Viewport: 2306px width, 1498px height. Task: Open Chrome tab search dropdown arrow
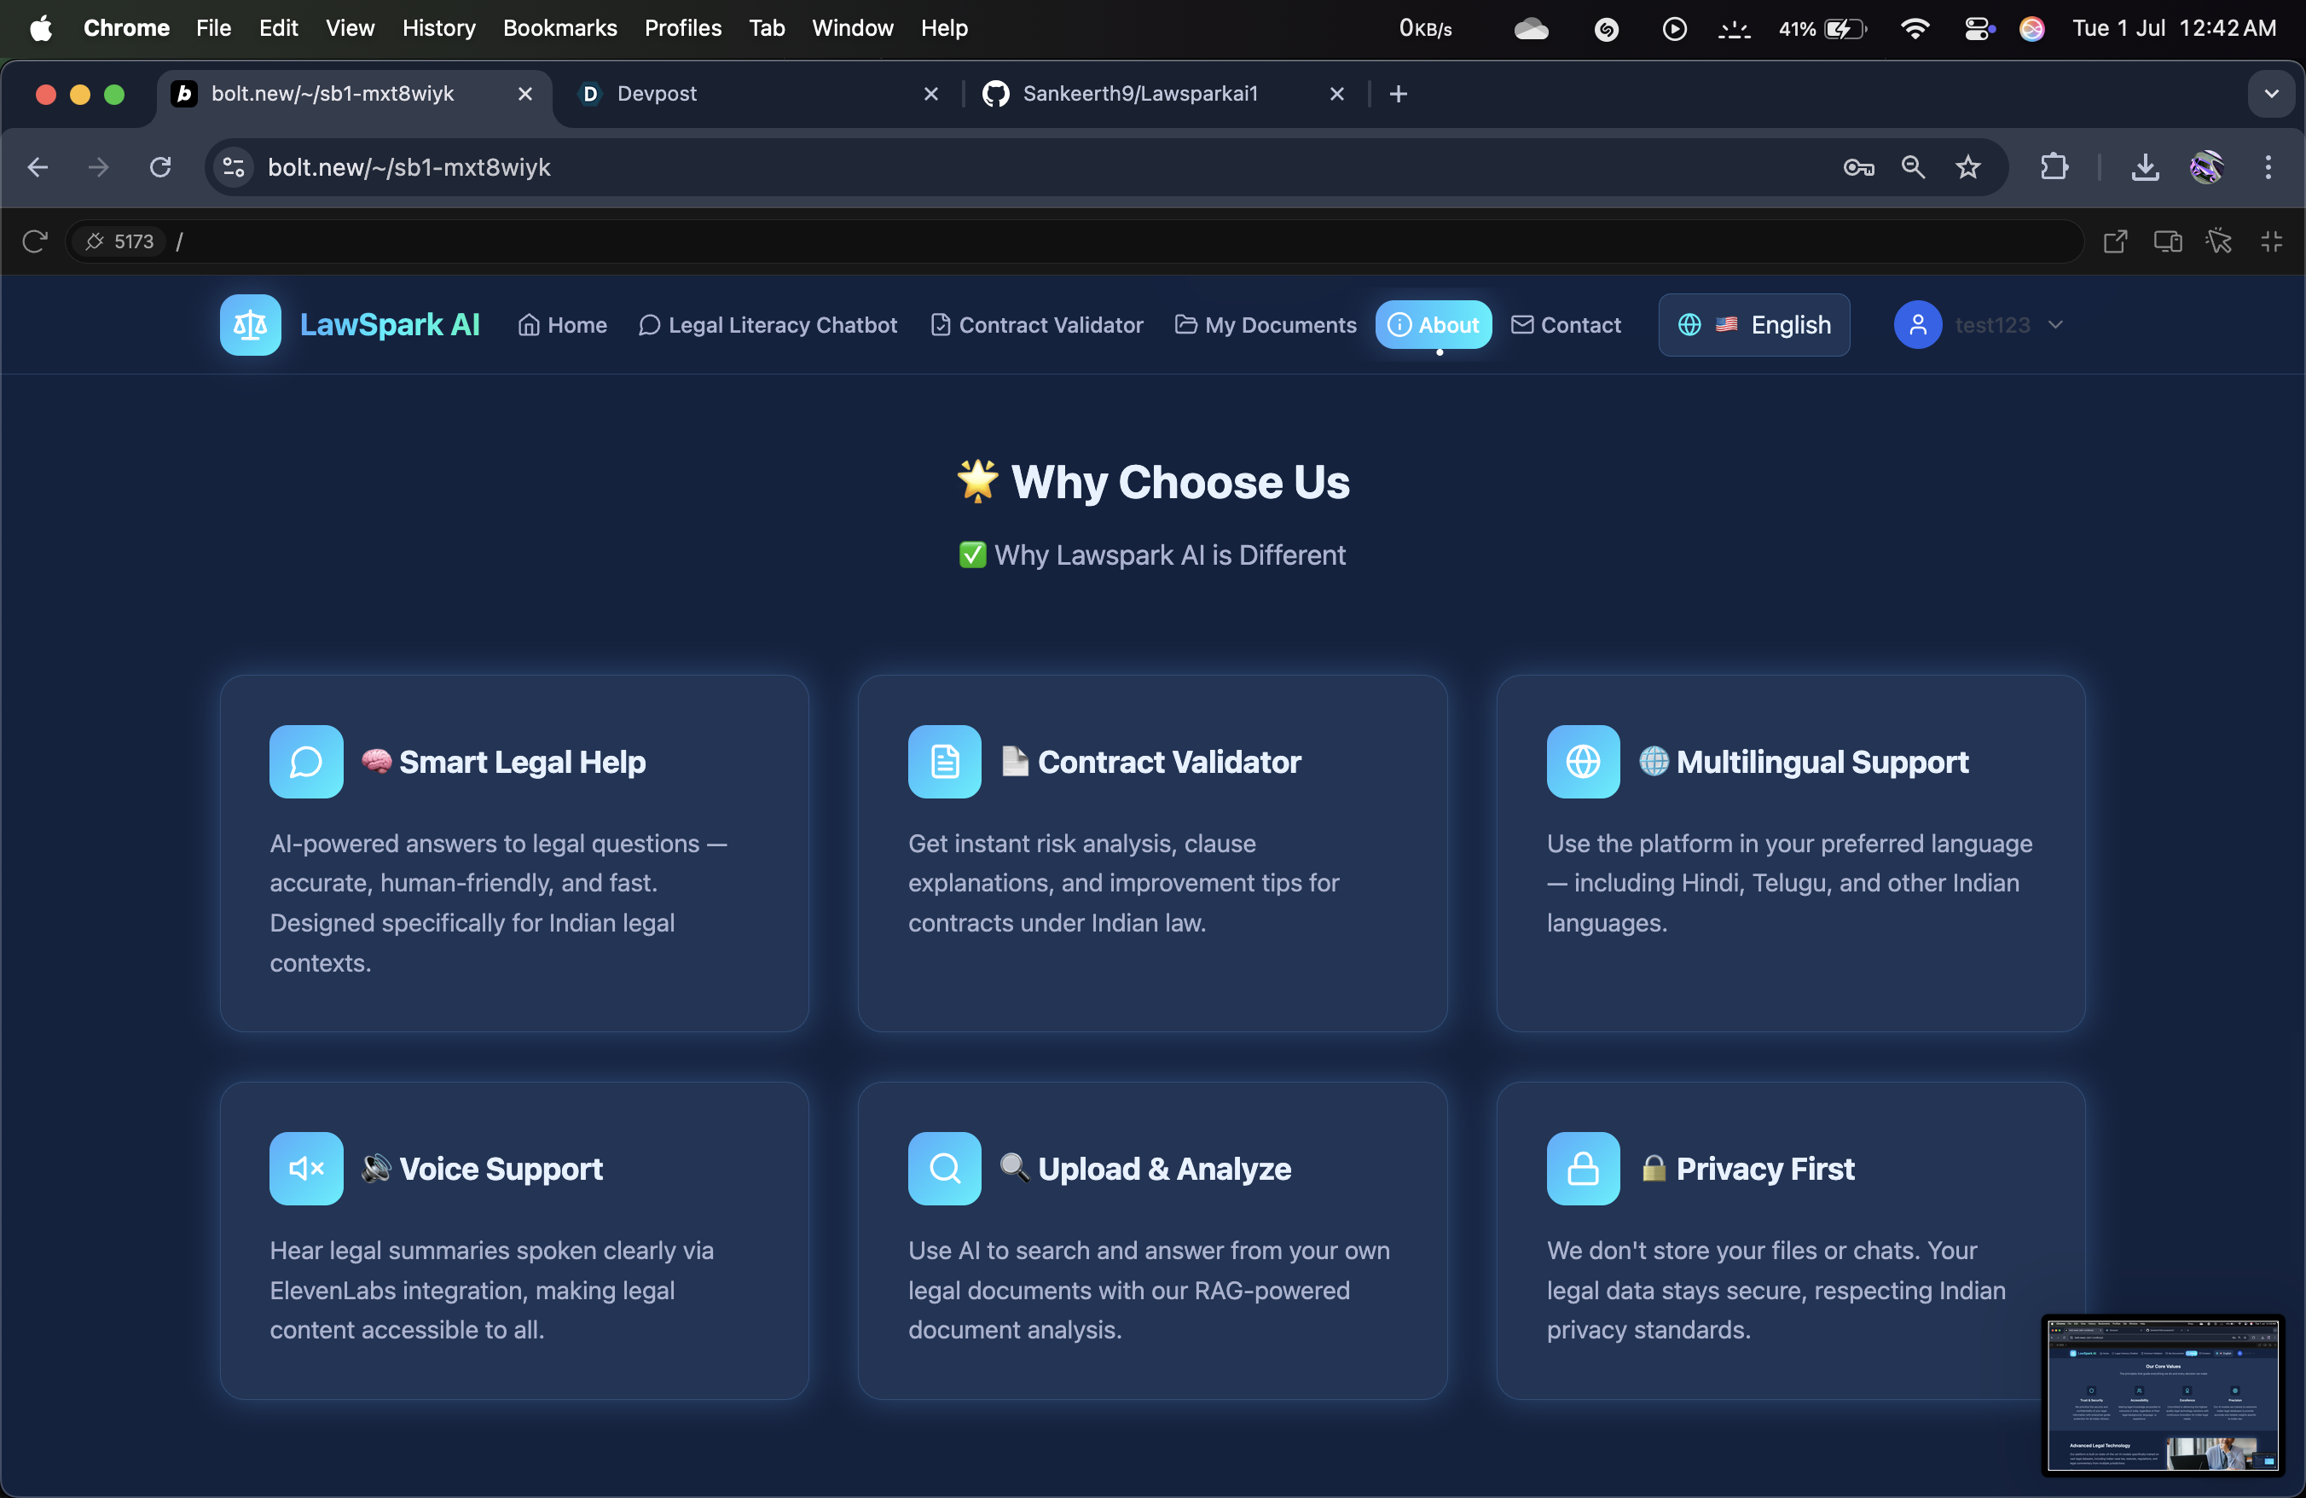coord(2271,94)
